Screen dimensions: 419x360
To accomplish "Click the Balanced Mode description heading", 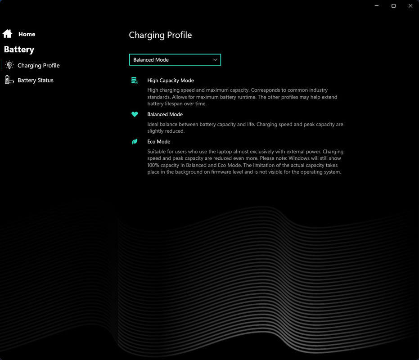I will coord(165,114).
